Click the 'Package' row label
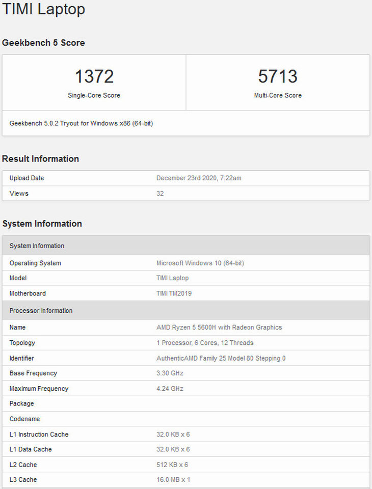This screenshot has width=372, height=489. (21, 404)
